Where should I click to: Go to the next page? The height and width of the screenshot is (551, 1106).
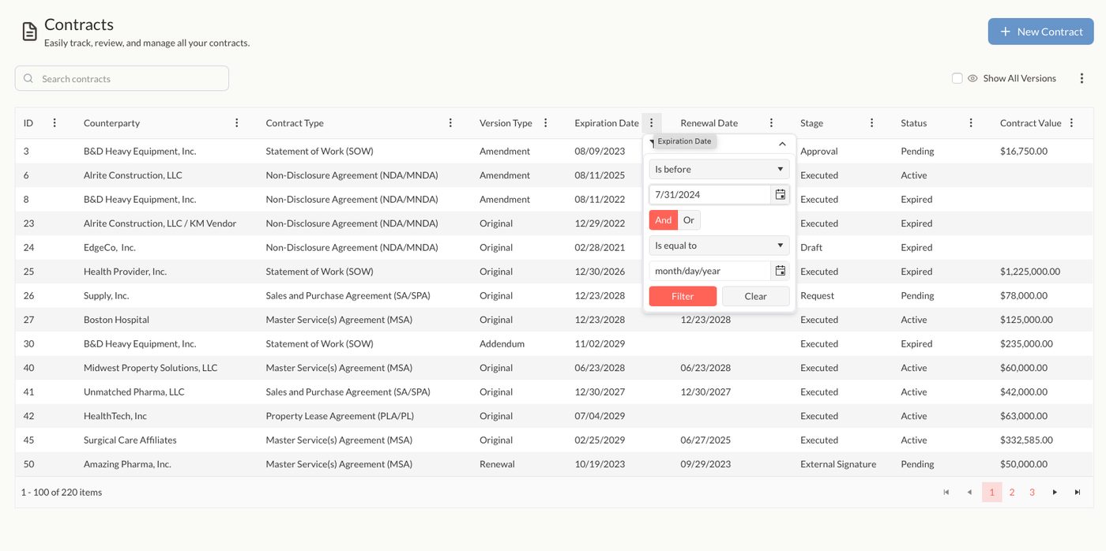point(1054,492)
